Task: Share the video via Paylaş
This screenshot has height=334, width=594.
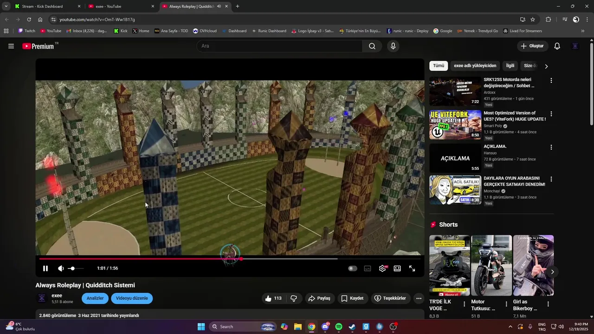Action: (x=319, y=298)
